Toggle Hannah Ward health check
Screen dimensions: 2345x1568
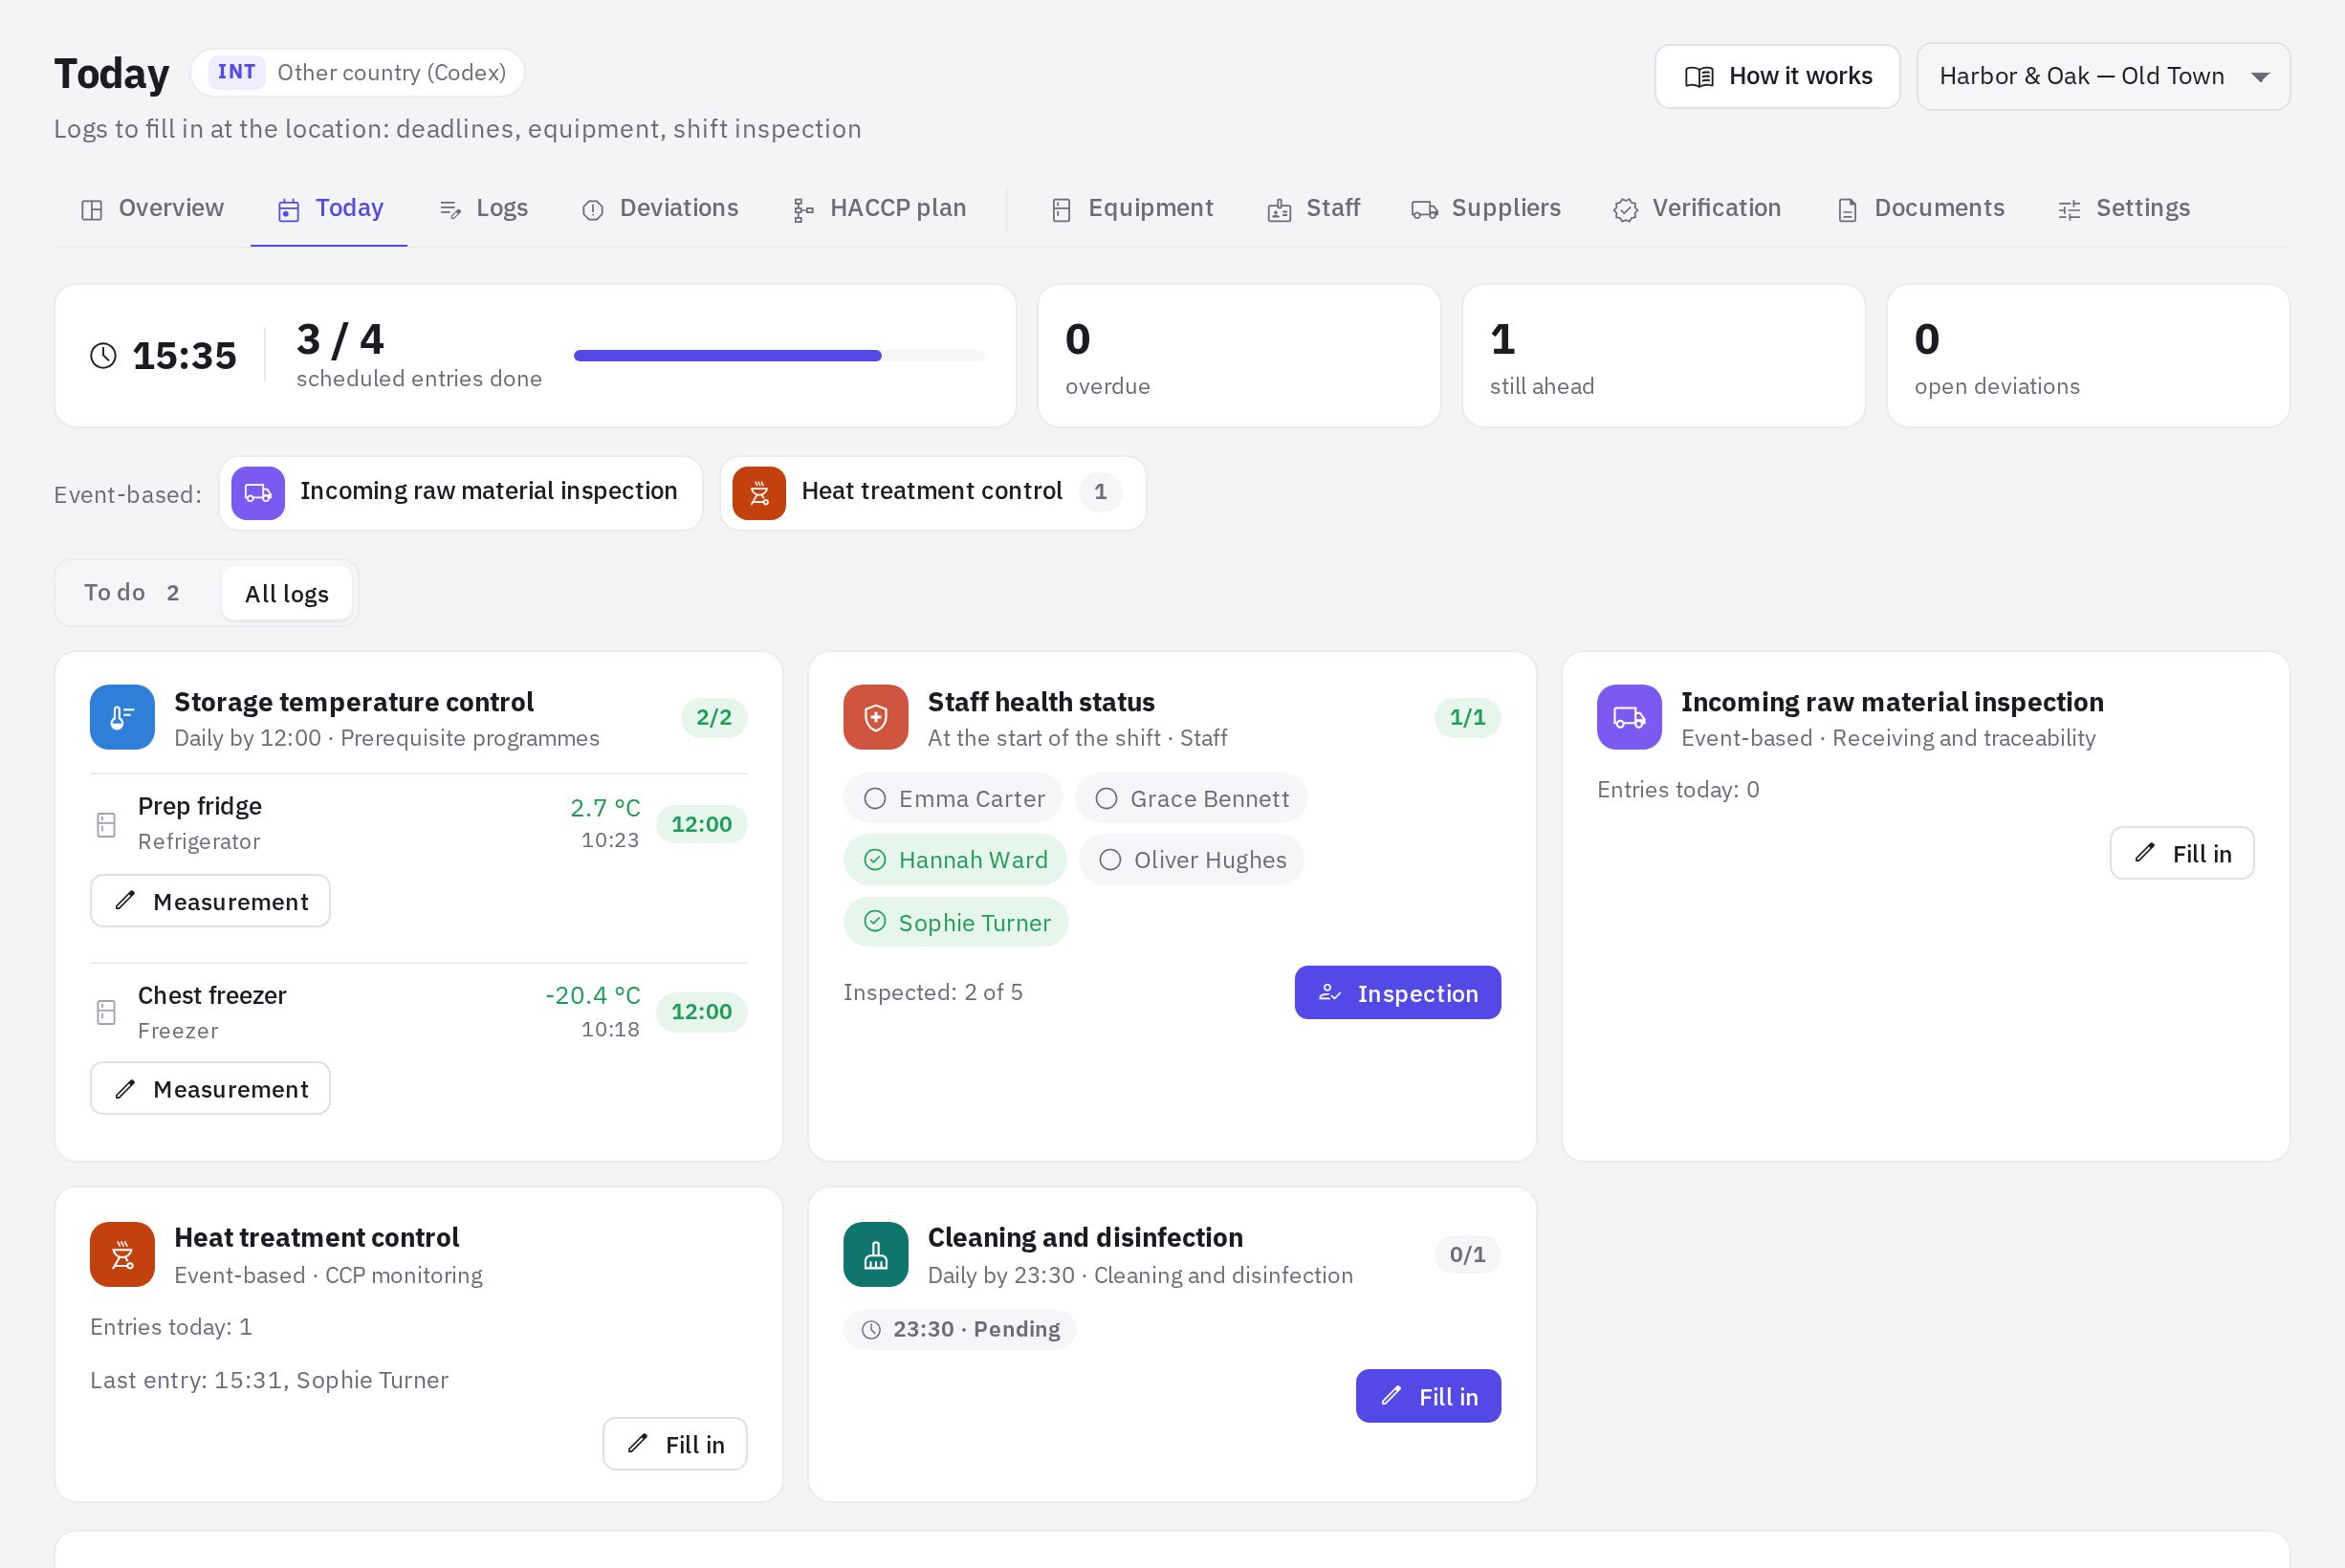coord(955,860)
